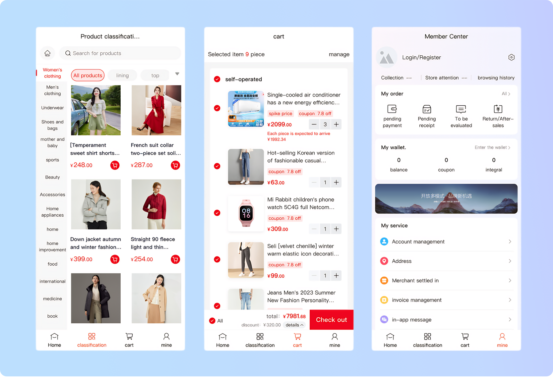
Task: Select Men's clothing category
Action: click(52, 90)
